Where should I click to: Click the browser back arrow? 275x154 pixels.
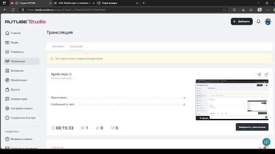click(5, 10)
